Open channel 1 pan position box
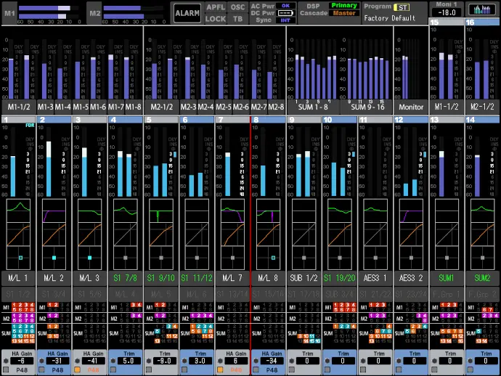This screenshot has height=376, width=501. pyautogui.click(x=19, y=258)
